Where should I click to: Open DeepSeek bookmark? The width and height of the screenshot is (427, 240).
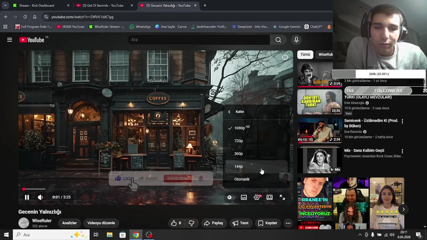250,27
